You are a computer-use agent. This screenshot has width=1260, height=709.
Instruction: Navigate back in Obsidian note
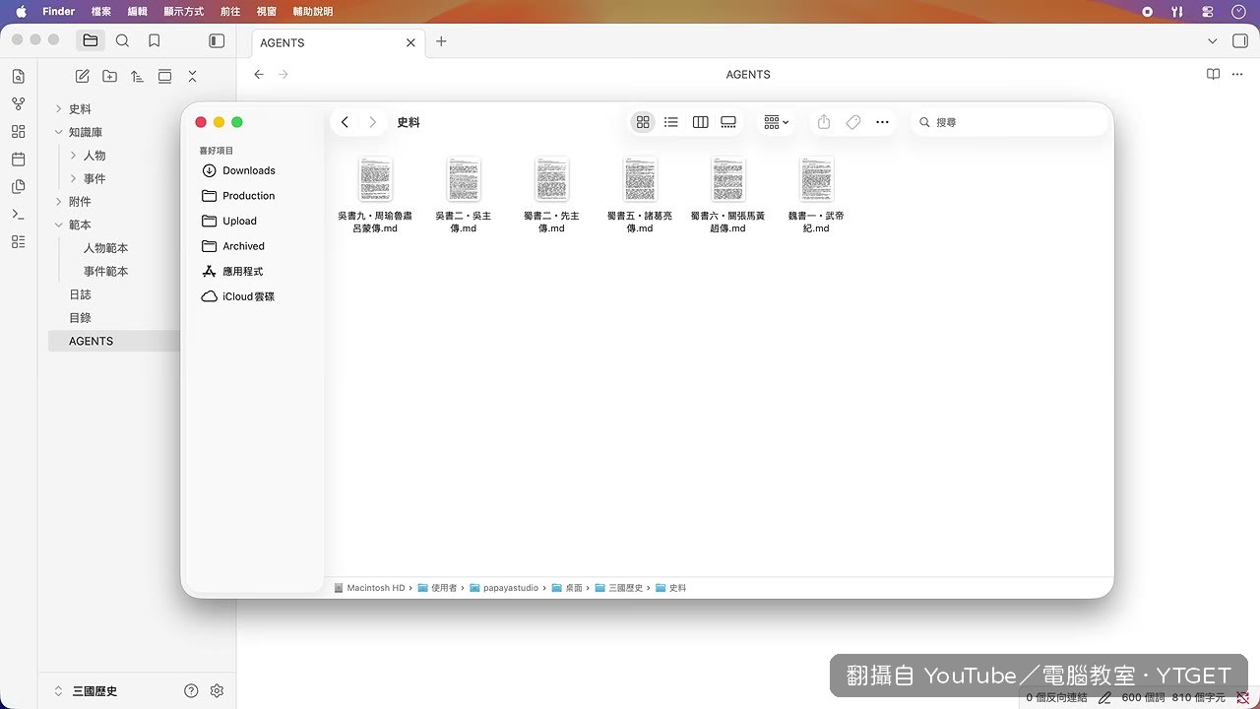click(259, 74)
